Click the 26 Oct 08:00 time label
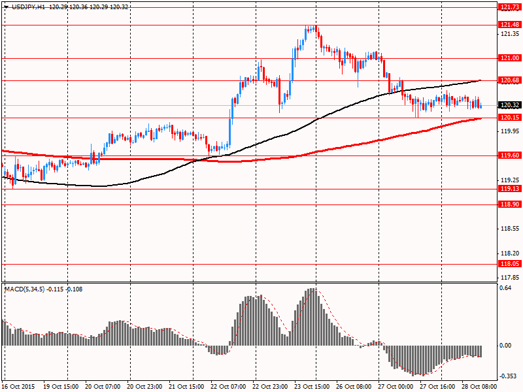 (x=354, y=387)
